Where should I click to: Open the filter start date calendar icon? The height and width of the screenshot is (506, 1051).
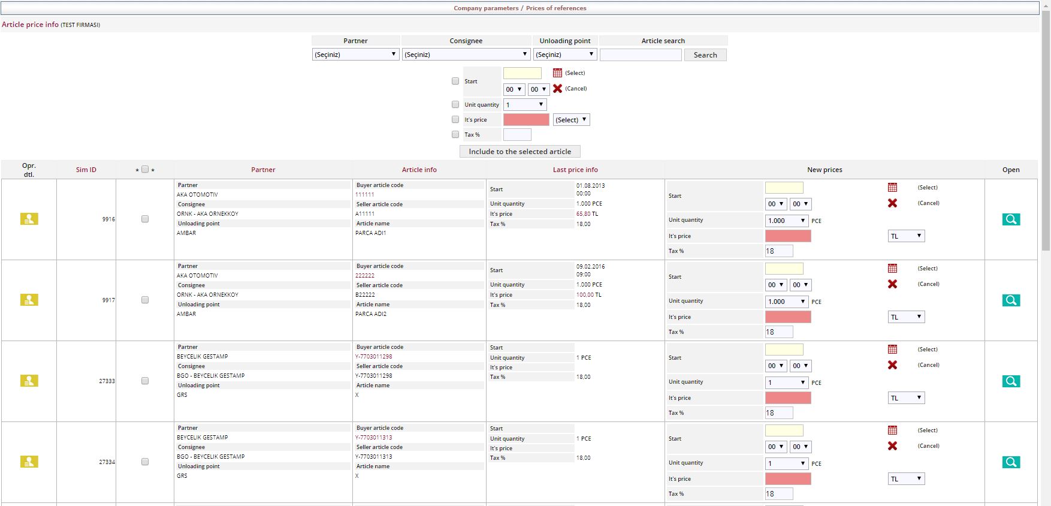click(x=557, y=73)
